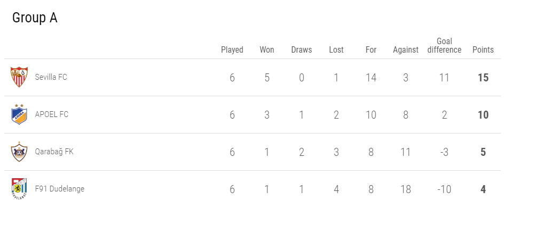Image resolution: width=536 pixels, height=225 pixels.
Task: Click the Points column header
Action: coord(483,50)
